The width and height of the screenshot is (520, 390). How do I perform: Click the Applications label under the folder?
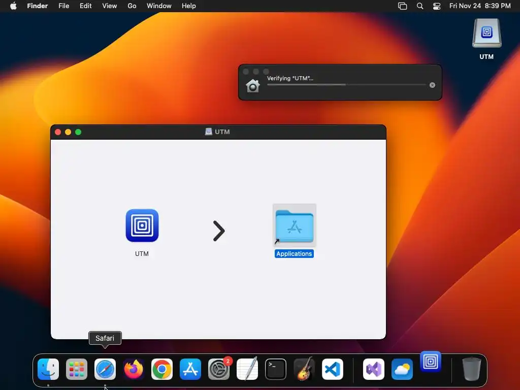(x=294, y=254)
